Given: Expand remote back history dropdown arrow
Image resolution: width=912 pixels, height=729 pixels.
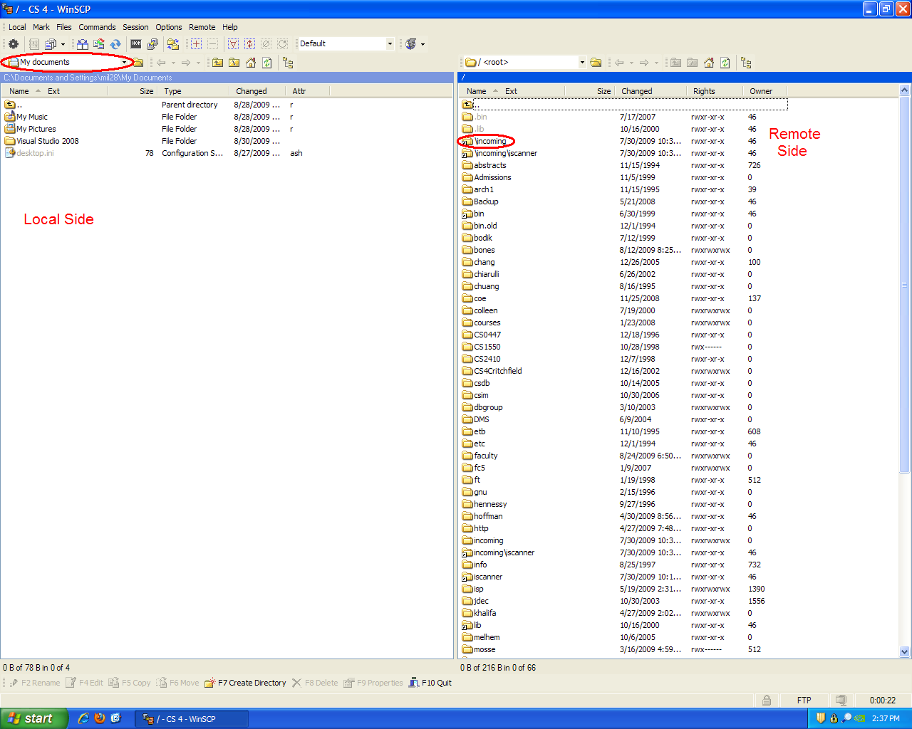Looking at the screenshot, I should click(631, 63).
